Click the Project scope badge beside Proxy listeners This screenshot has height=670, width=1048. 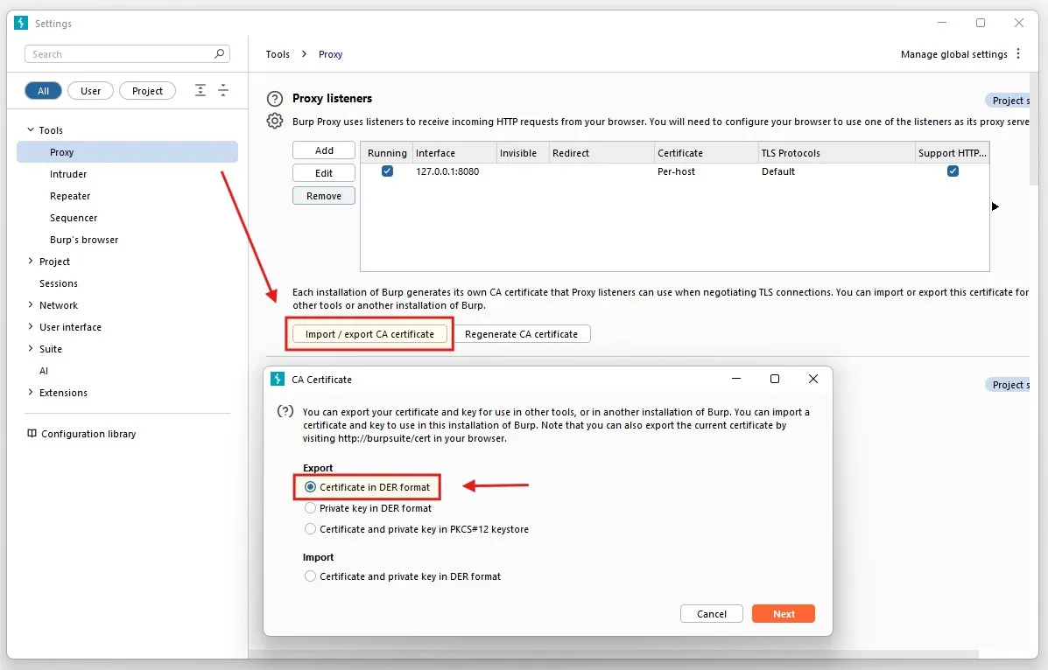point(1008,101)
